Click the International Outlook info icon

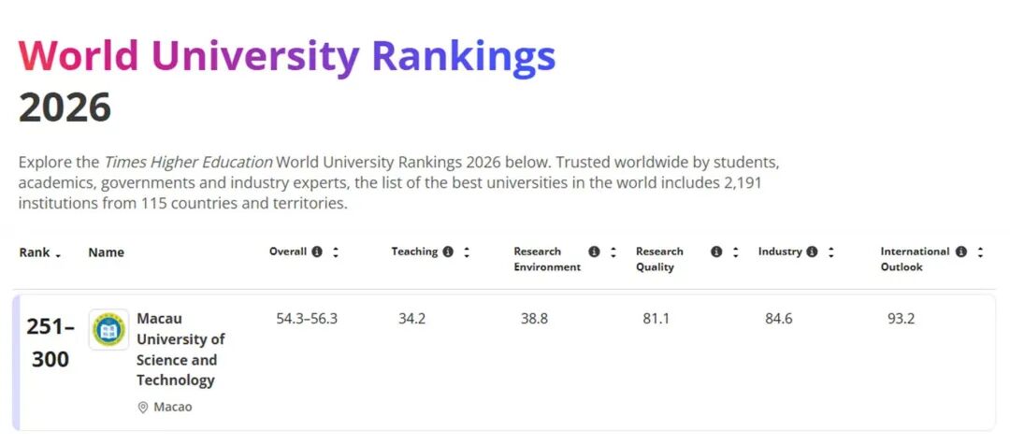pos(961,252)
